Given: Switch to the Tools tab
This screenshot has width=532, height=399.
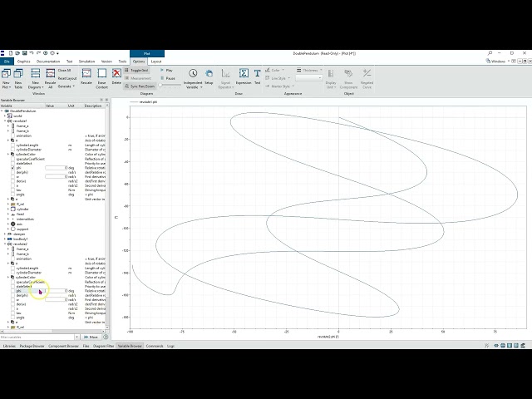Looking at the screenshot, I should point(122,62).
